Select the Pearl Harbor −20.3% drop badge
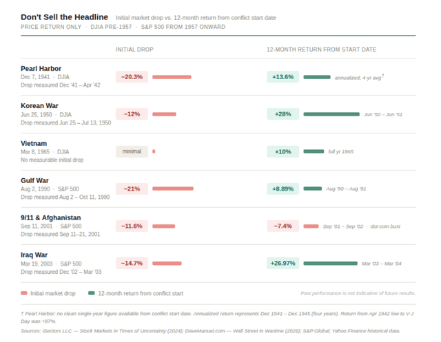Viewport: 441px width, 342px height. click(132, 77)
